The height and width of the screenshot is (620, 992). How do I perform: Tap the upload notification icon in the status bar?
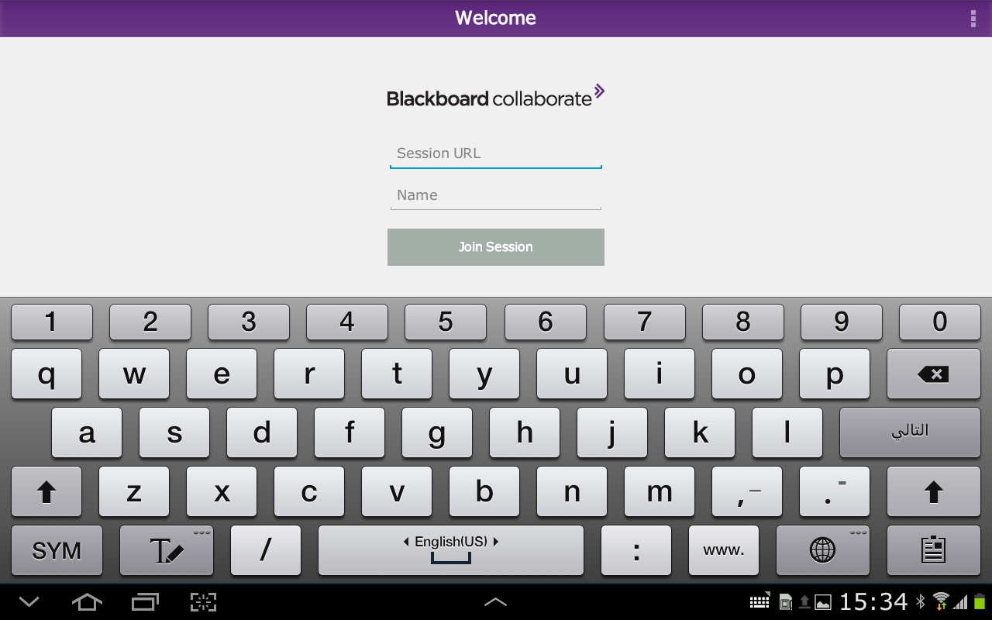point(804,602)
